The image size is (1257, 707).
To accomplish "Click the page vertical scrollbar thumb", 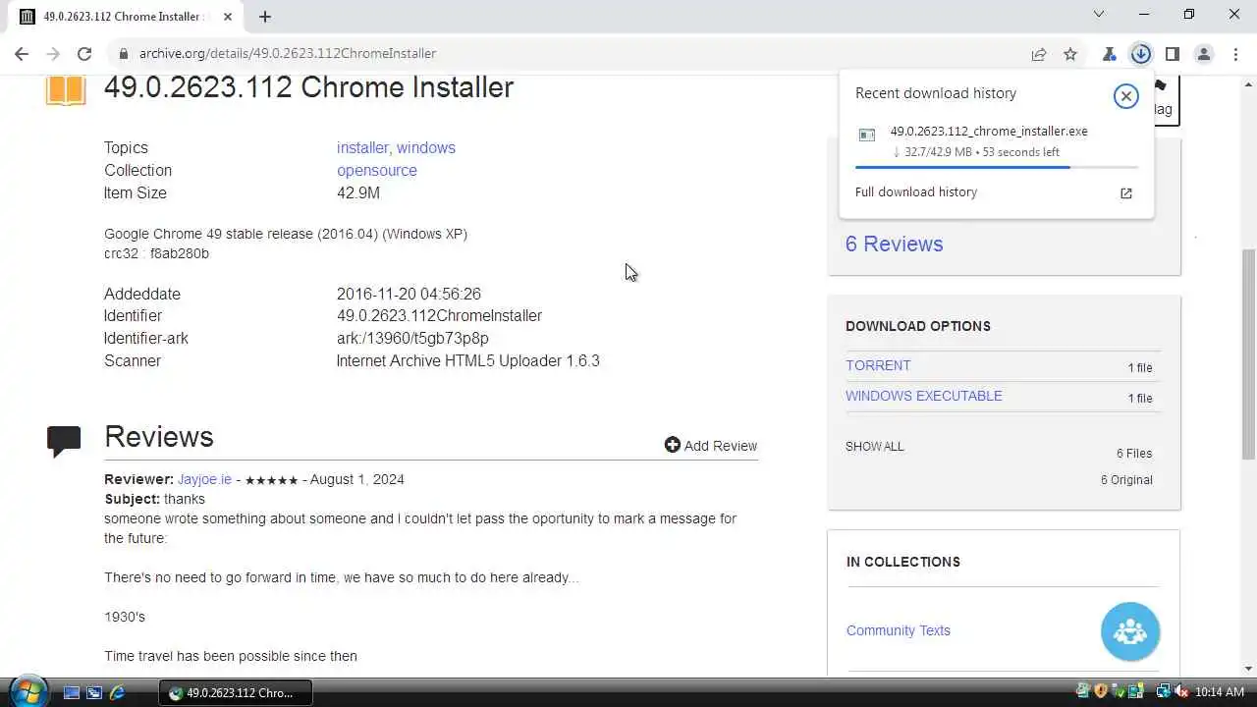I will (x=1248, y=353).
